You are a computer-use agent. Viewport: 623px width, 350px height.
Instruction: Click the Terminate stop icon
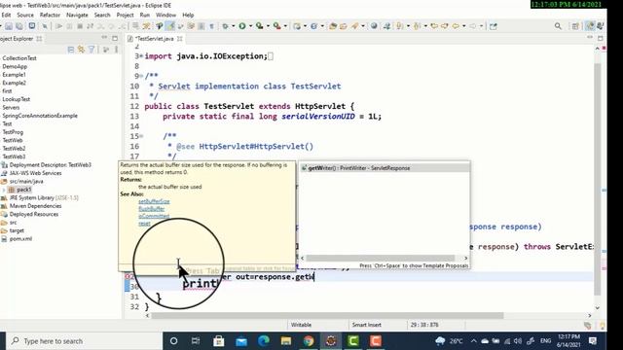80,26
